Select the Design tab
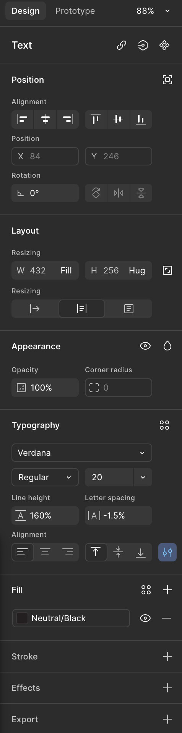 (x=26, y=11)
